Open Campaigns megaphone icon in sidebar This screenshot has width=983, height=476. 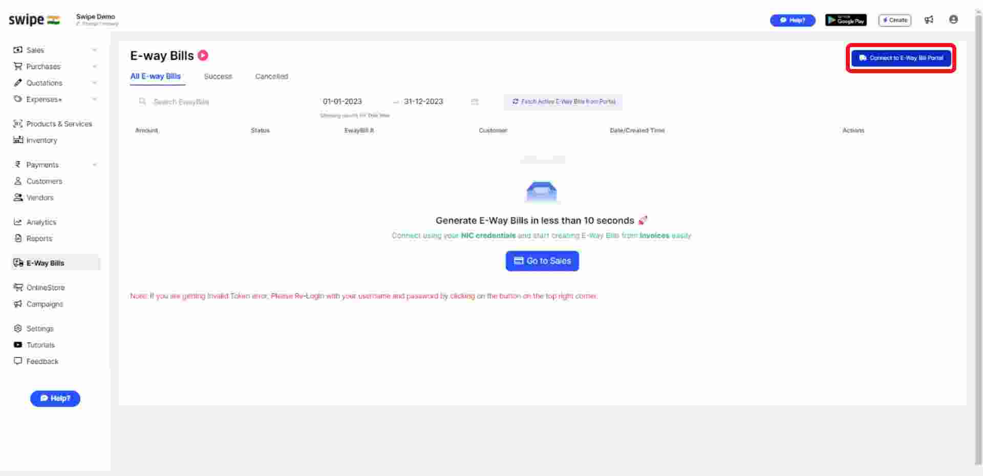(18, 304)
